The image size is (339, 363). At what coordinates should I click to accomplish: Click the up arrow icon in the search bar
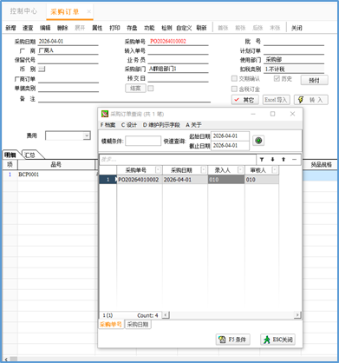tap(284, 160)
